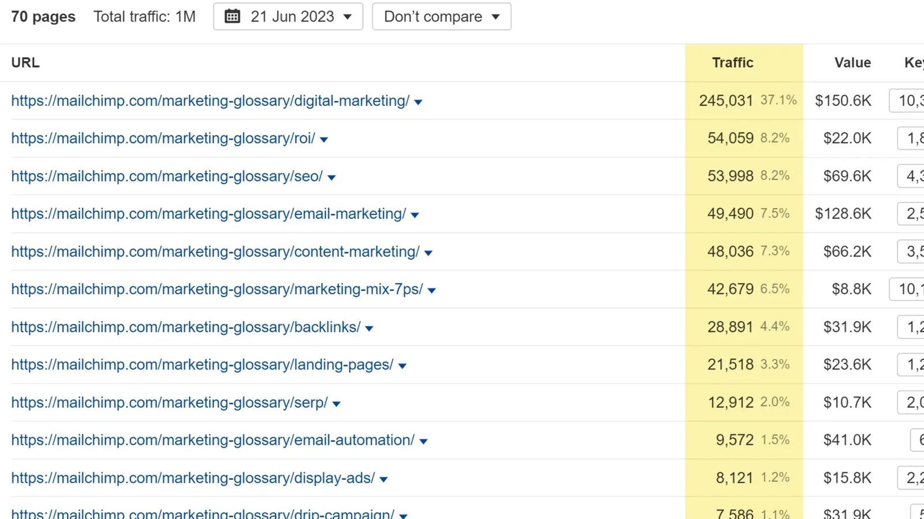The width and height of the screenshot is (924, 519).
Task: Open the Don't compare dropdown
Action: [441, 17]
